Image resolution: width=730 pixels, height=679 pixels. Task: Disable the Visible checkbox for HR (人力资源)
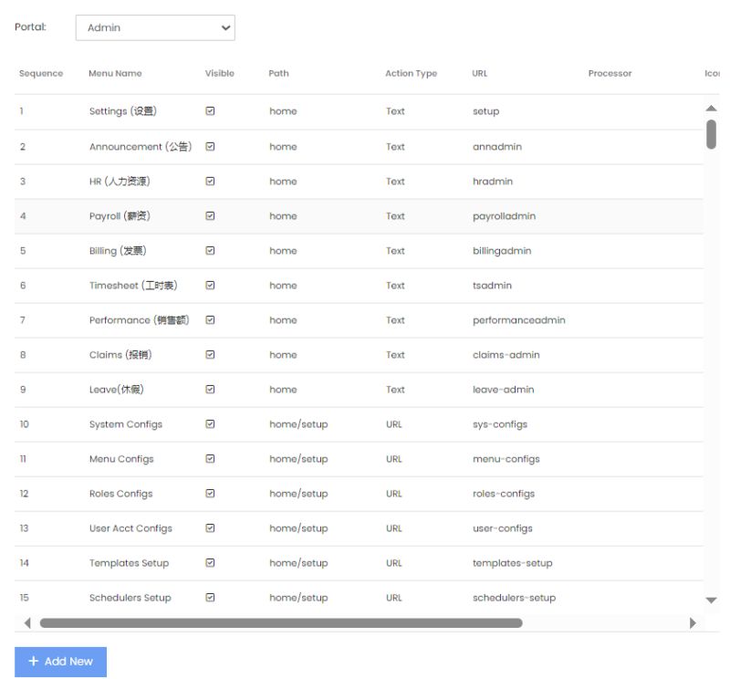[x=212, y=181]
